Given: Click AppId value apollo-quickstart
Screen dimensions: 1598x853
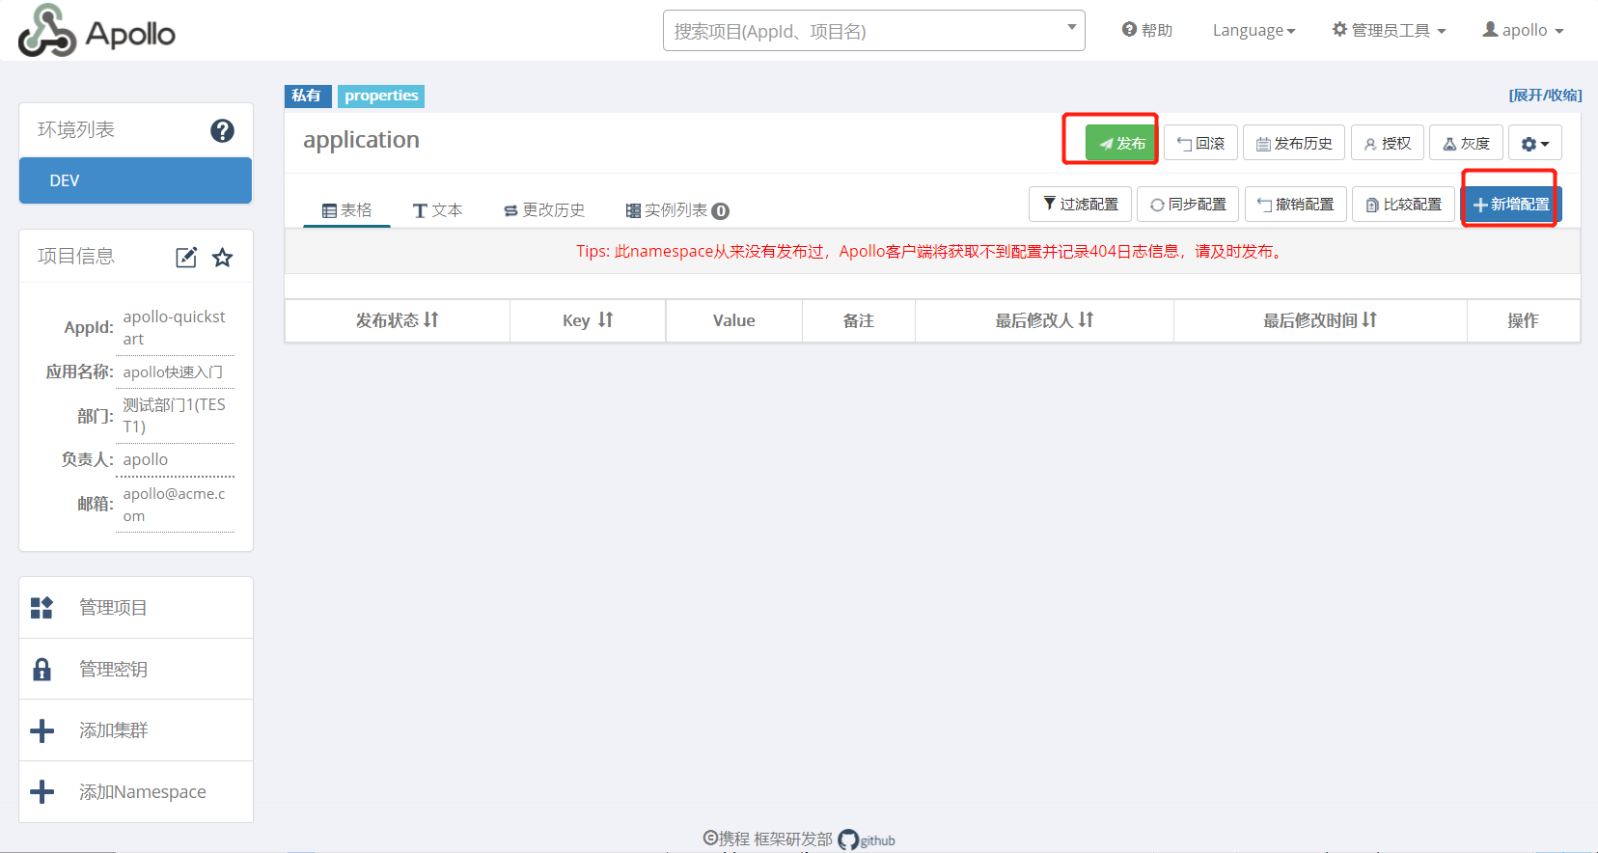Looking at the screenshot, I should coord(175,327).
